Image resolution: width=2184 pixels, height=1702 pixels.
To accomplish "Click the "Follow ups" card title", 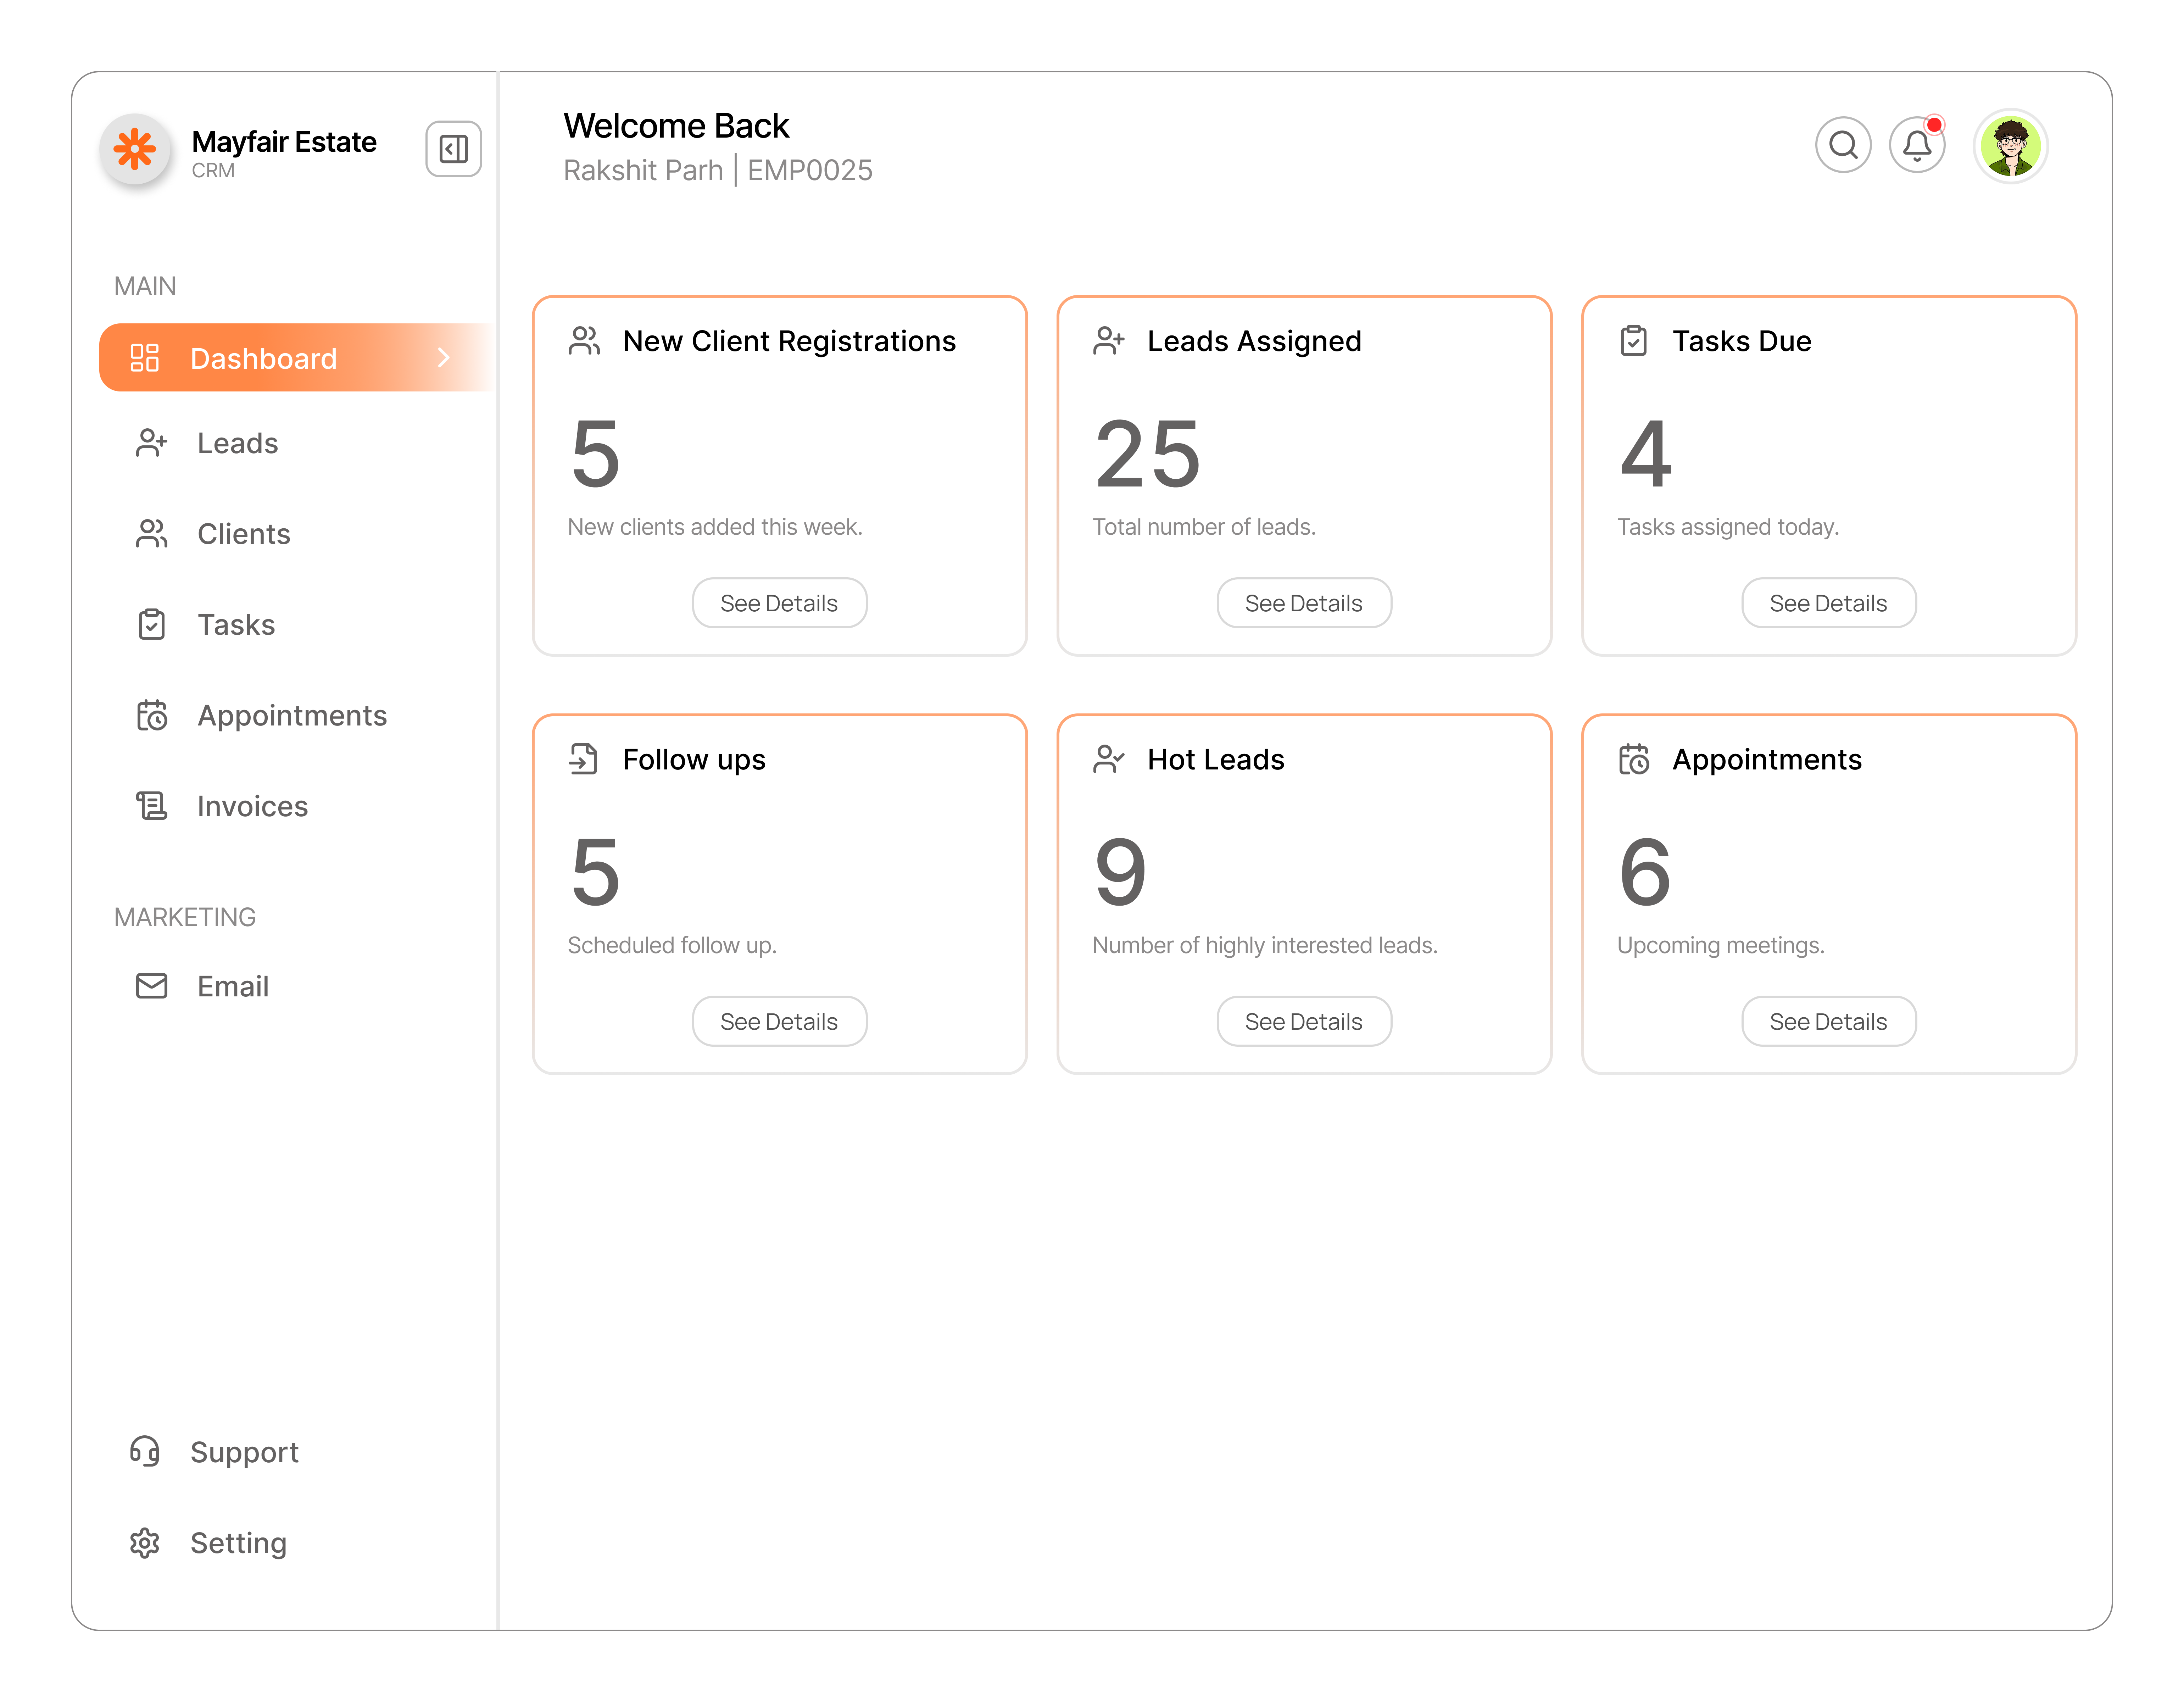I will tap(694, 759).
